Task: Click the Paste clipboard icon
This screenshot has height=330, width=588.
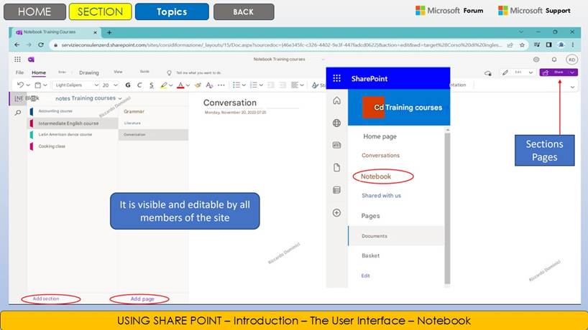Action: tap(38, 85)
